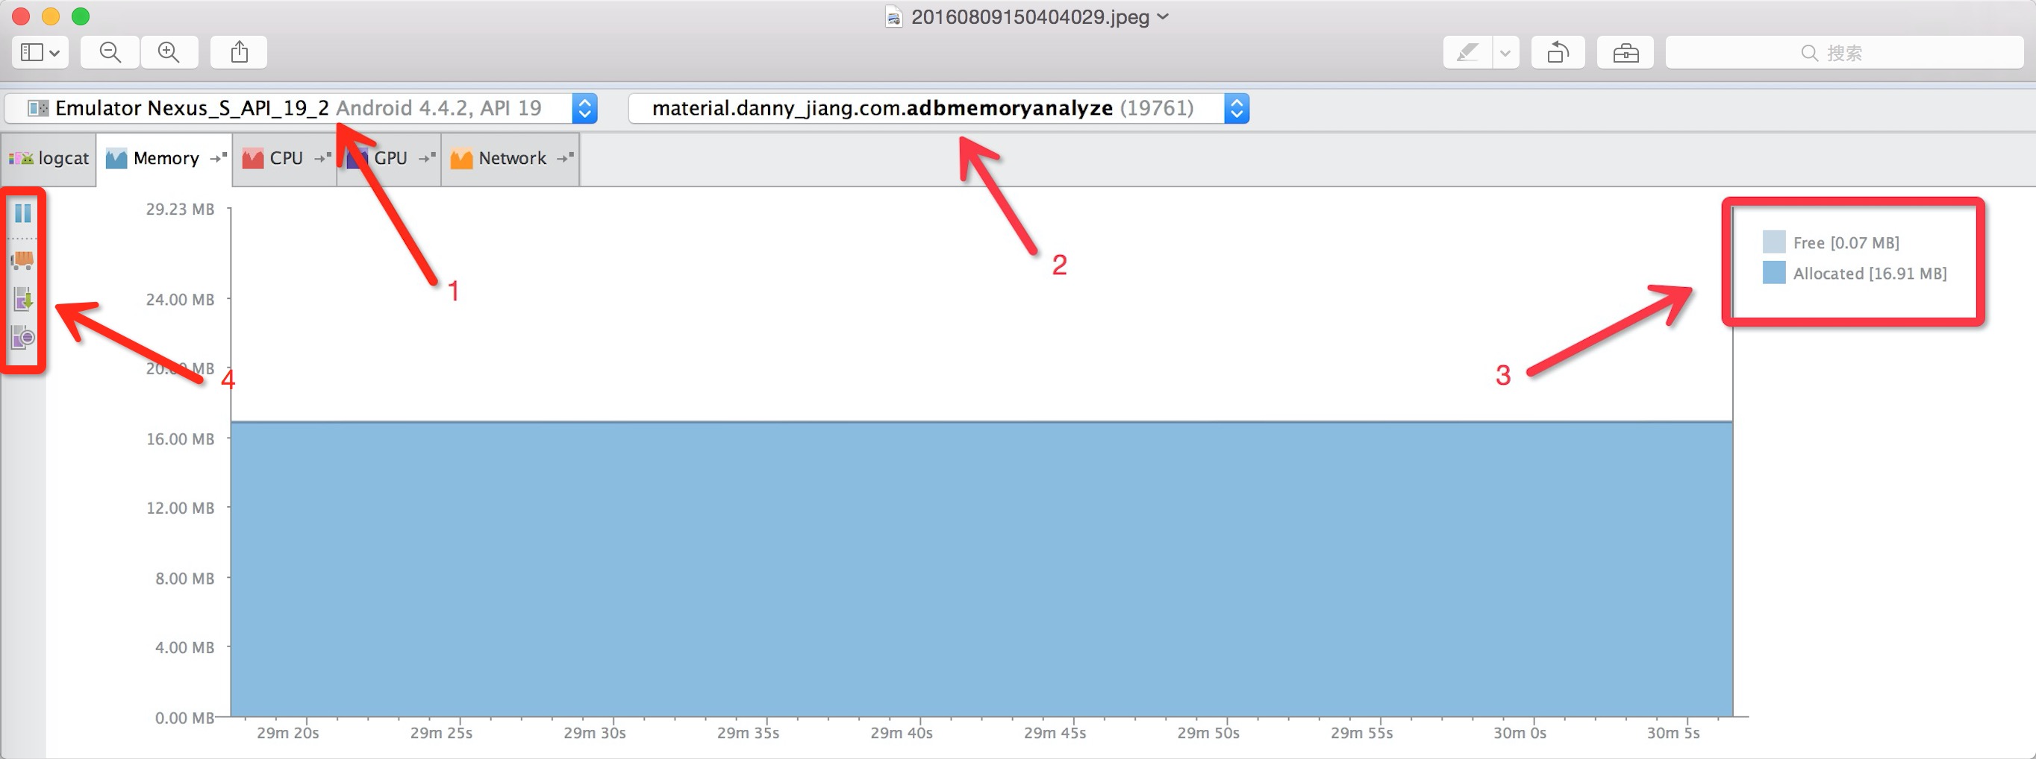Screen dimensions: 2036x759
Task: Click the 'Free [0.07 MB]' legend text
Action: click(1846, 243)
